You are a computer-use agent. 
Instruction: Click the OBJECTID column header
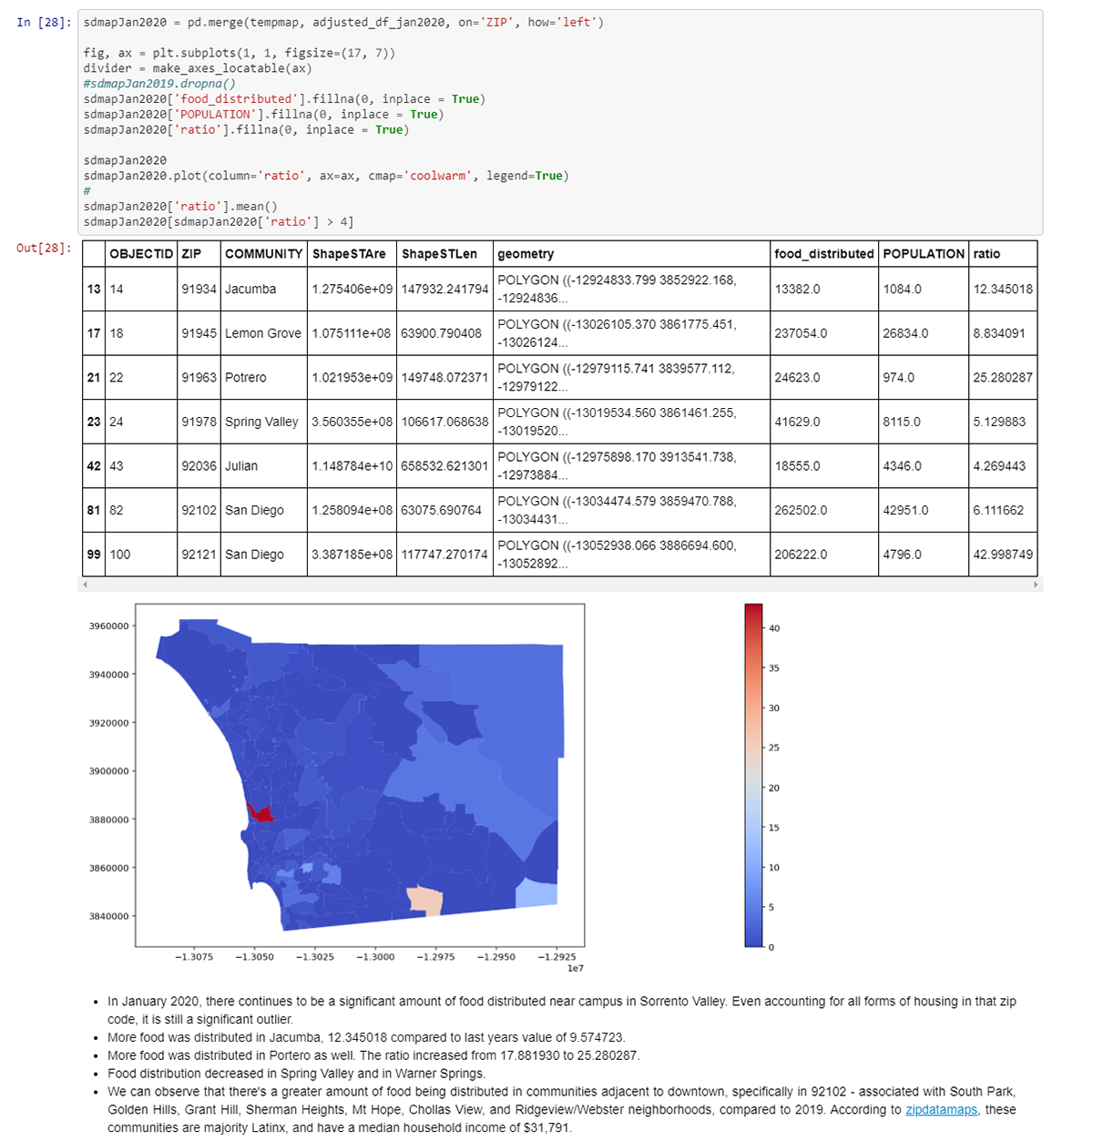(x=141, y=254)
